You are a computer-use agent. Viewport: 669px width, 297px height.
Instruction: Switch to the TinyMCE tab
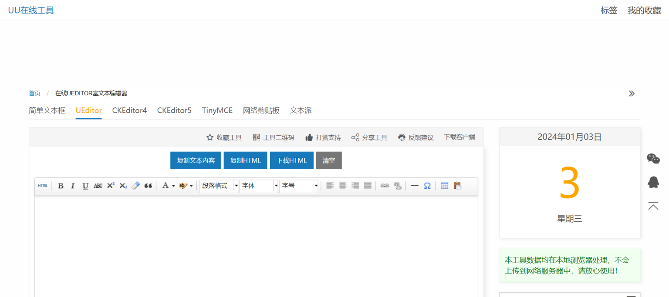(217, 110)
